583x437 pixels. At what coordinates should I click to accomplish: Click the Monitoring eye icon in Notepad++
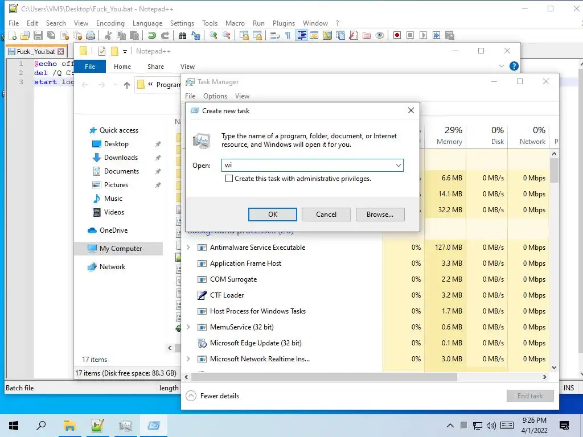[x=380, y=35]
